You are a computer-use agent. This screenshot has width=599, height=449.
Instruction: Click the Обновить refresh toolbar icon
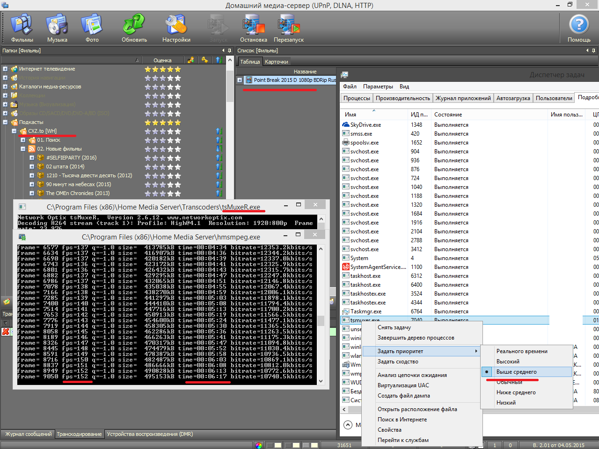134,28
